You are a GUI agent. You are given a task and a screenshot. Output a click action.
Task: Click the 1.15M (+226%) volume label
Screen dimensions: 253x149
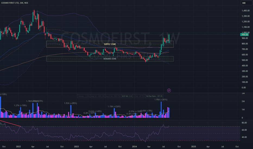coord(114,106)
